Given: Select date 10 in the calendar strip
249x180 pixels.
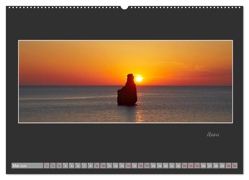Looking at the screenshot, I should pyautogui.click(x=103, y=166).
